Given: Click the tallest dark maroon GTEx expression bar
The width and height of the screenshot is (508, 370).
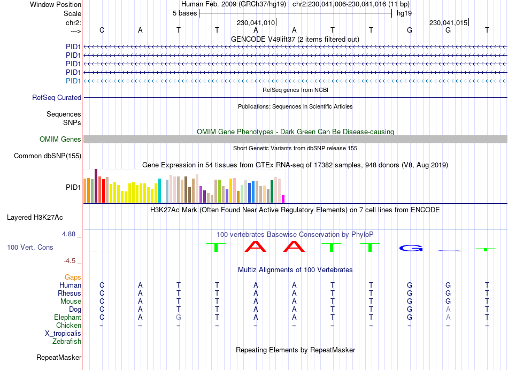Looking at the screenshot, I should click(x=96, y=186).
